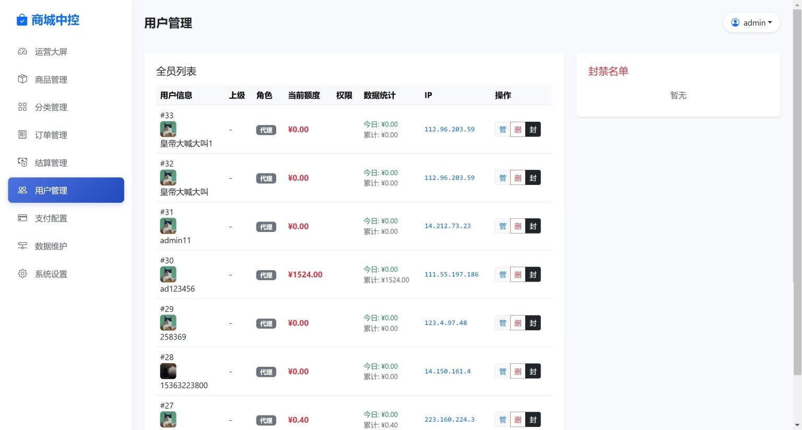Open the IP link 111.55.197.186
802x430 pixels.
tap(451, 274)
